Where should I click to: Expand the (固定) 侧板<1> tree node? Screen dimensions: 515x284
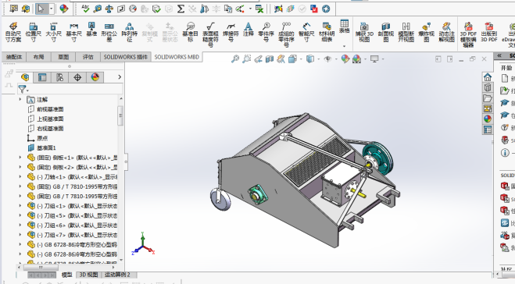20,158
